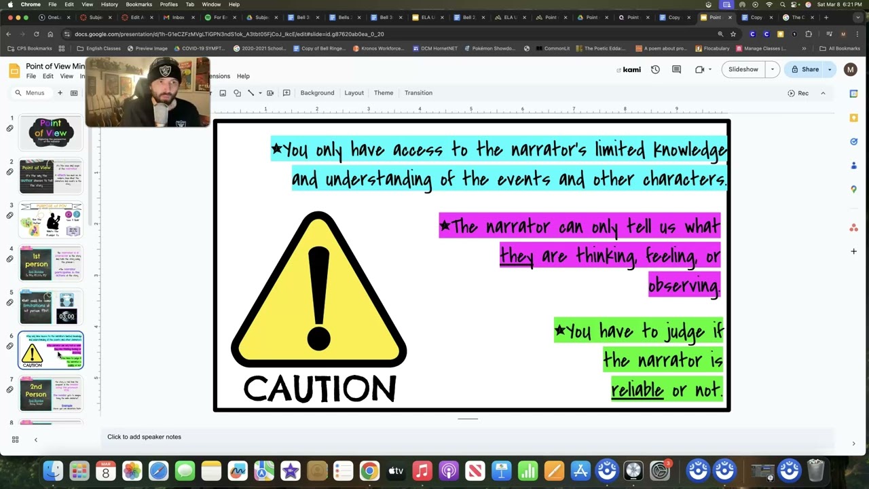Viewport: 869px width, 489px height.
Task: Select the 2nd Person slide 7 thumbnail
Action: [x=51, y=394]
